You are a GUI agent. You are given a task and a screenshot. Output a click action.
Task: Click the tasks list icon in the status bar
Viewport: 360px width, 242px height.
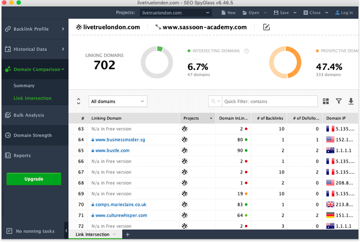[9, 231]
